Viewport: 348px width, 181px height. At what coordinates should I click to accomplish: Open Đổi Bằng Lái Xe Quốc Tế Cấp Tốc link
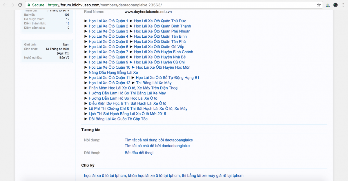(x=118, y=119)
